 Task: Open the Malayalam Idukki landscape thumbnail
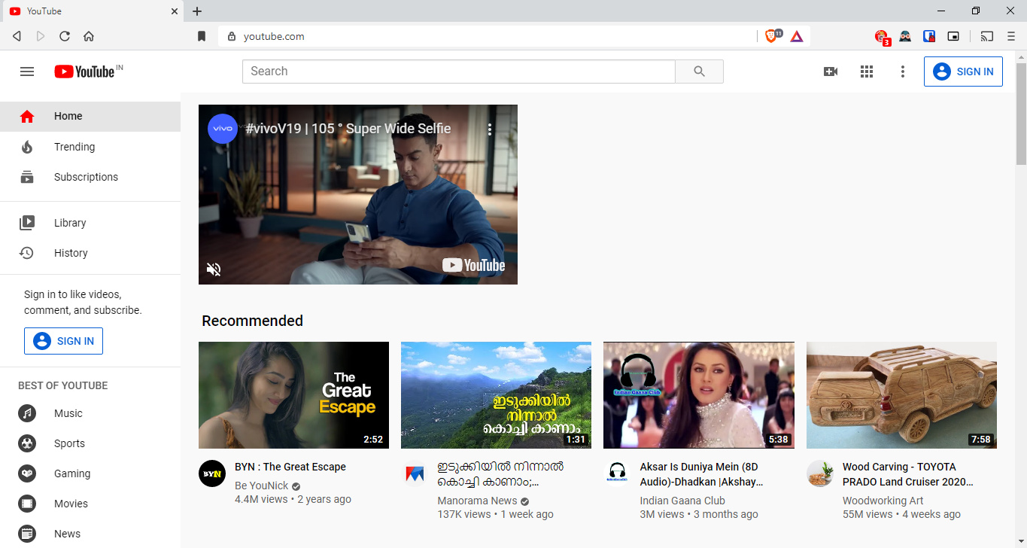496,395
